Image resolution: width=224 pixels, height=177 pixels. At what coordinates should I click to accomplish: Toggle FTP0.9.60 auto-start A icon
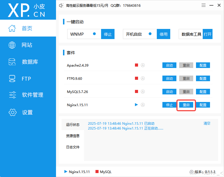pos(143,78)
